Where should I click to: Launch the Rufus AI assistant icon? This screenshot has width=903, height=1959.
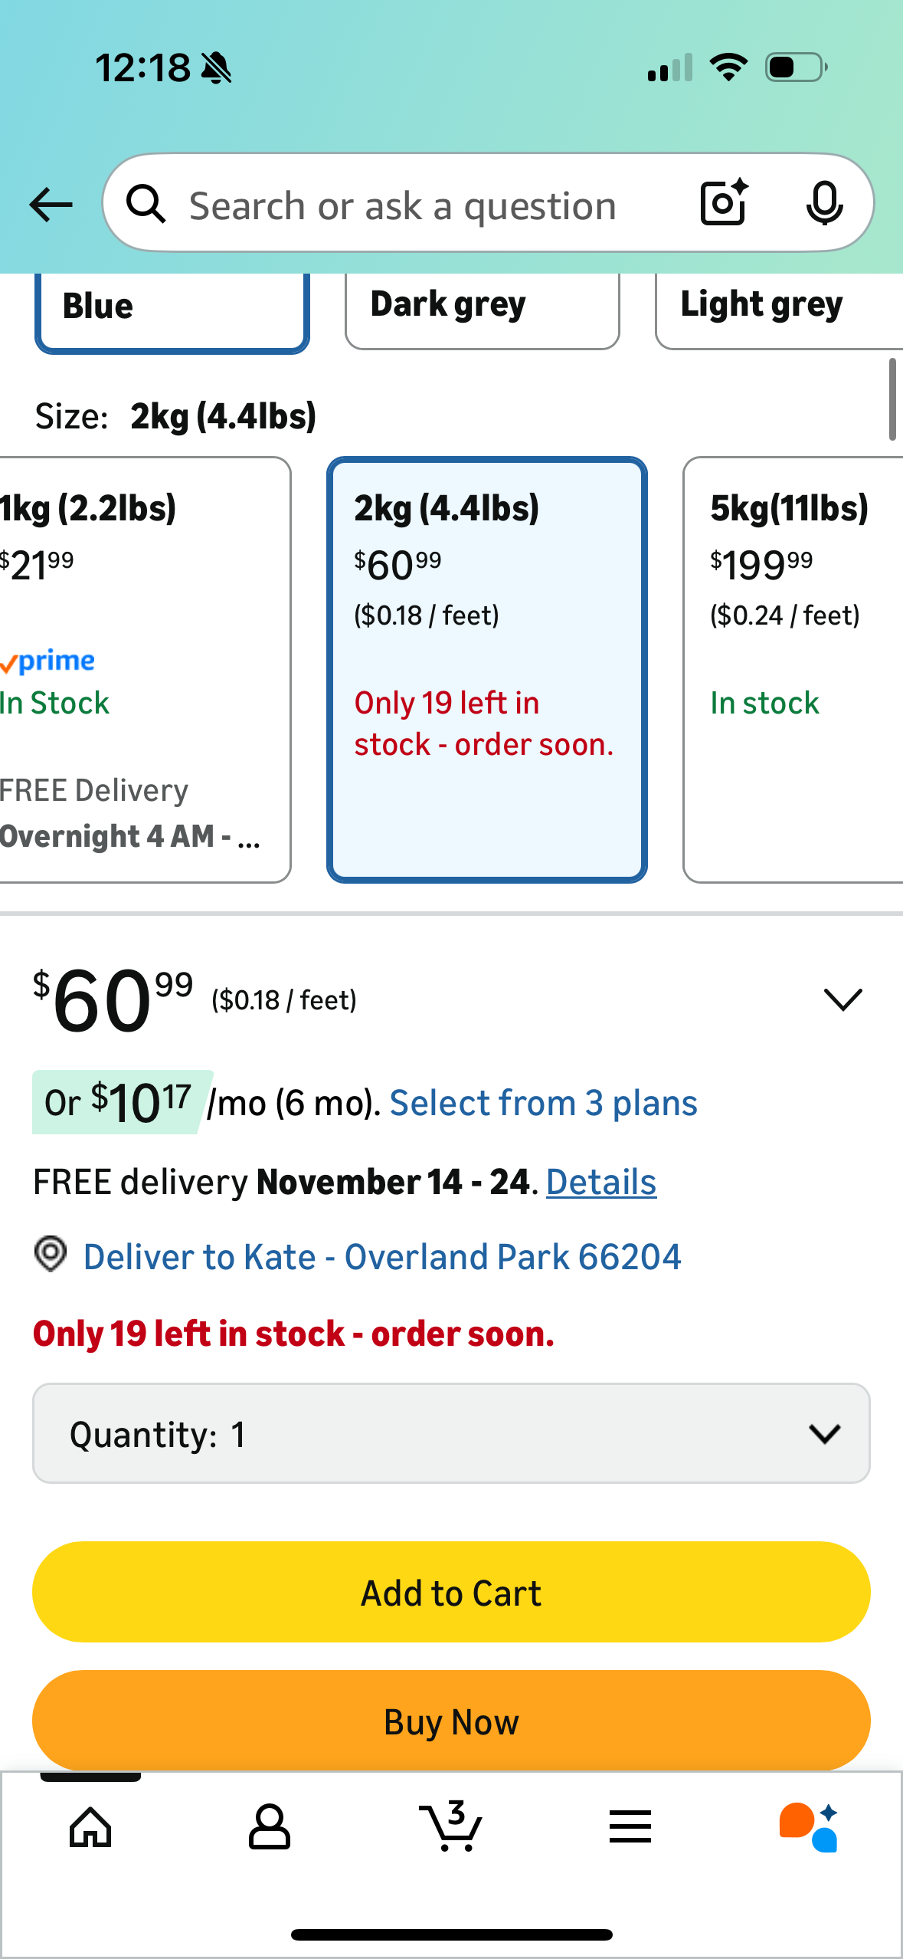coord(809,1827)
